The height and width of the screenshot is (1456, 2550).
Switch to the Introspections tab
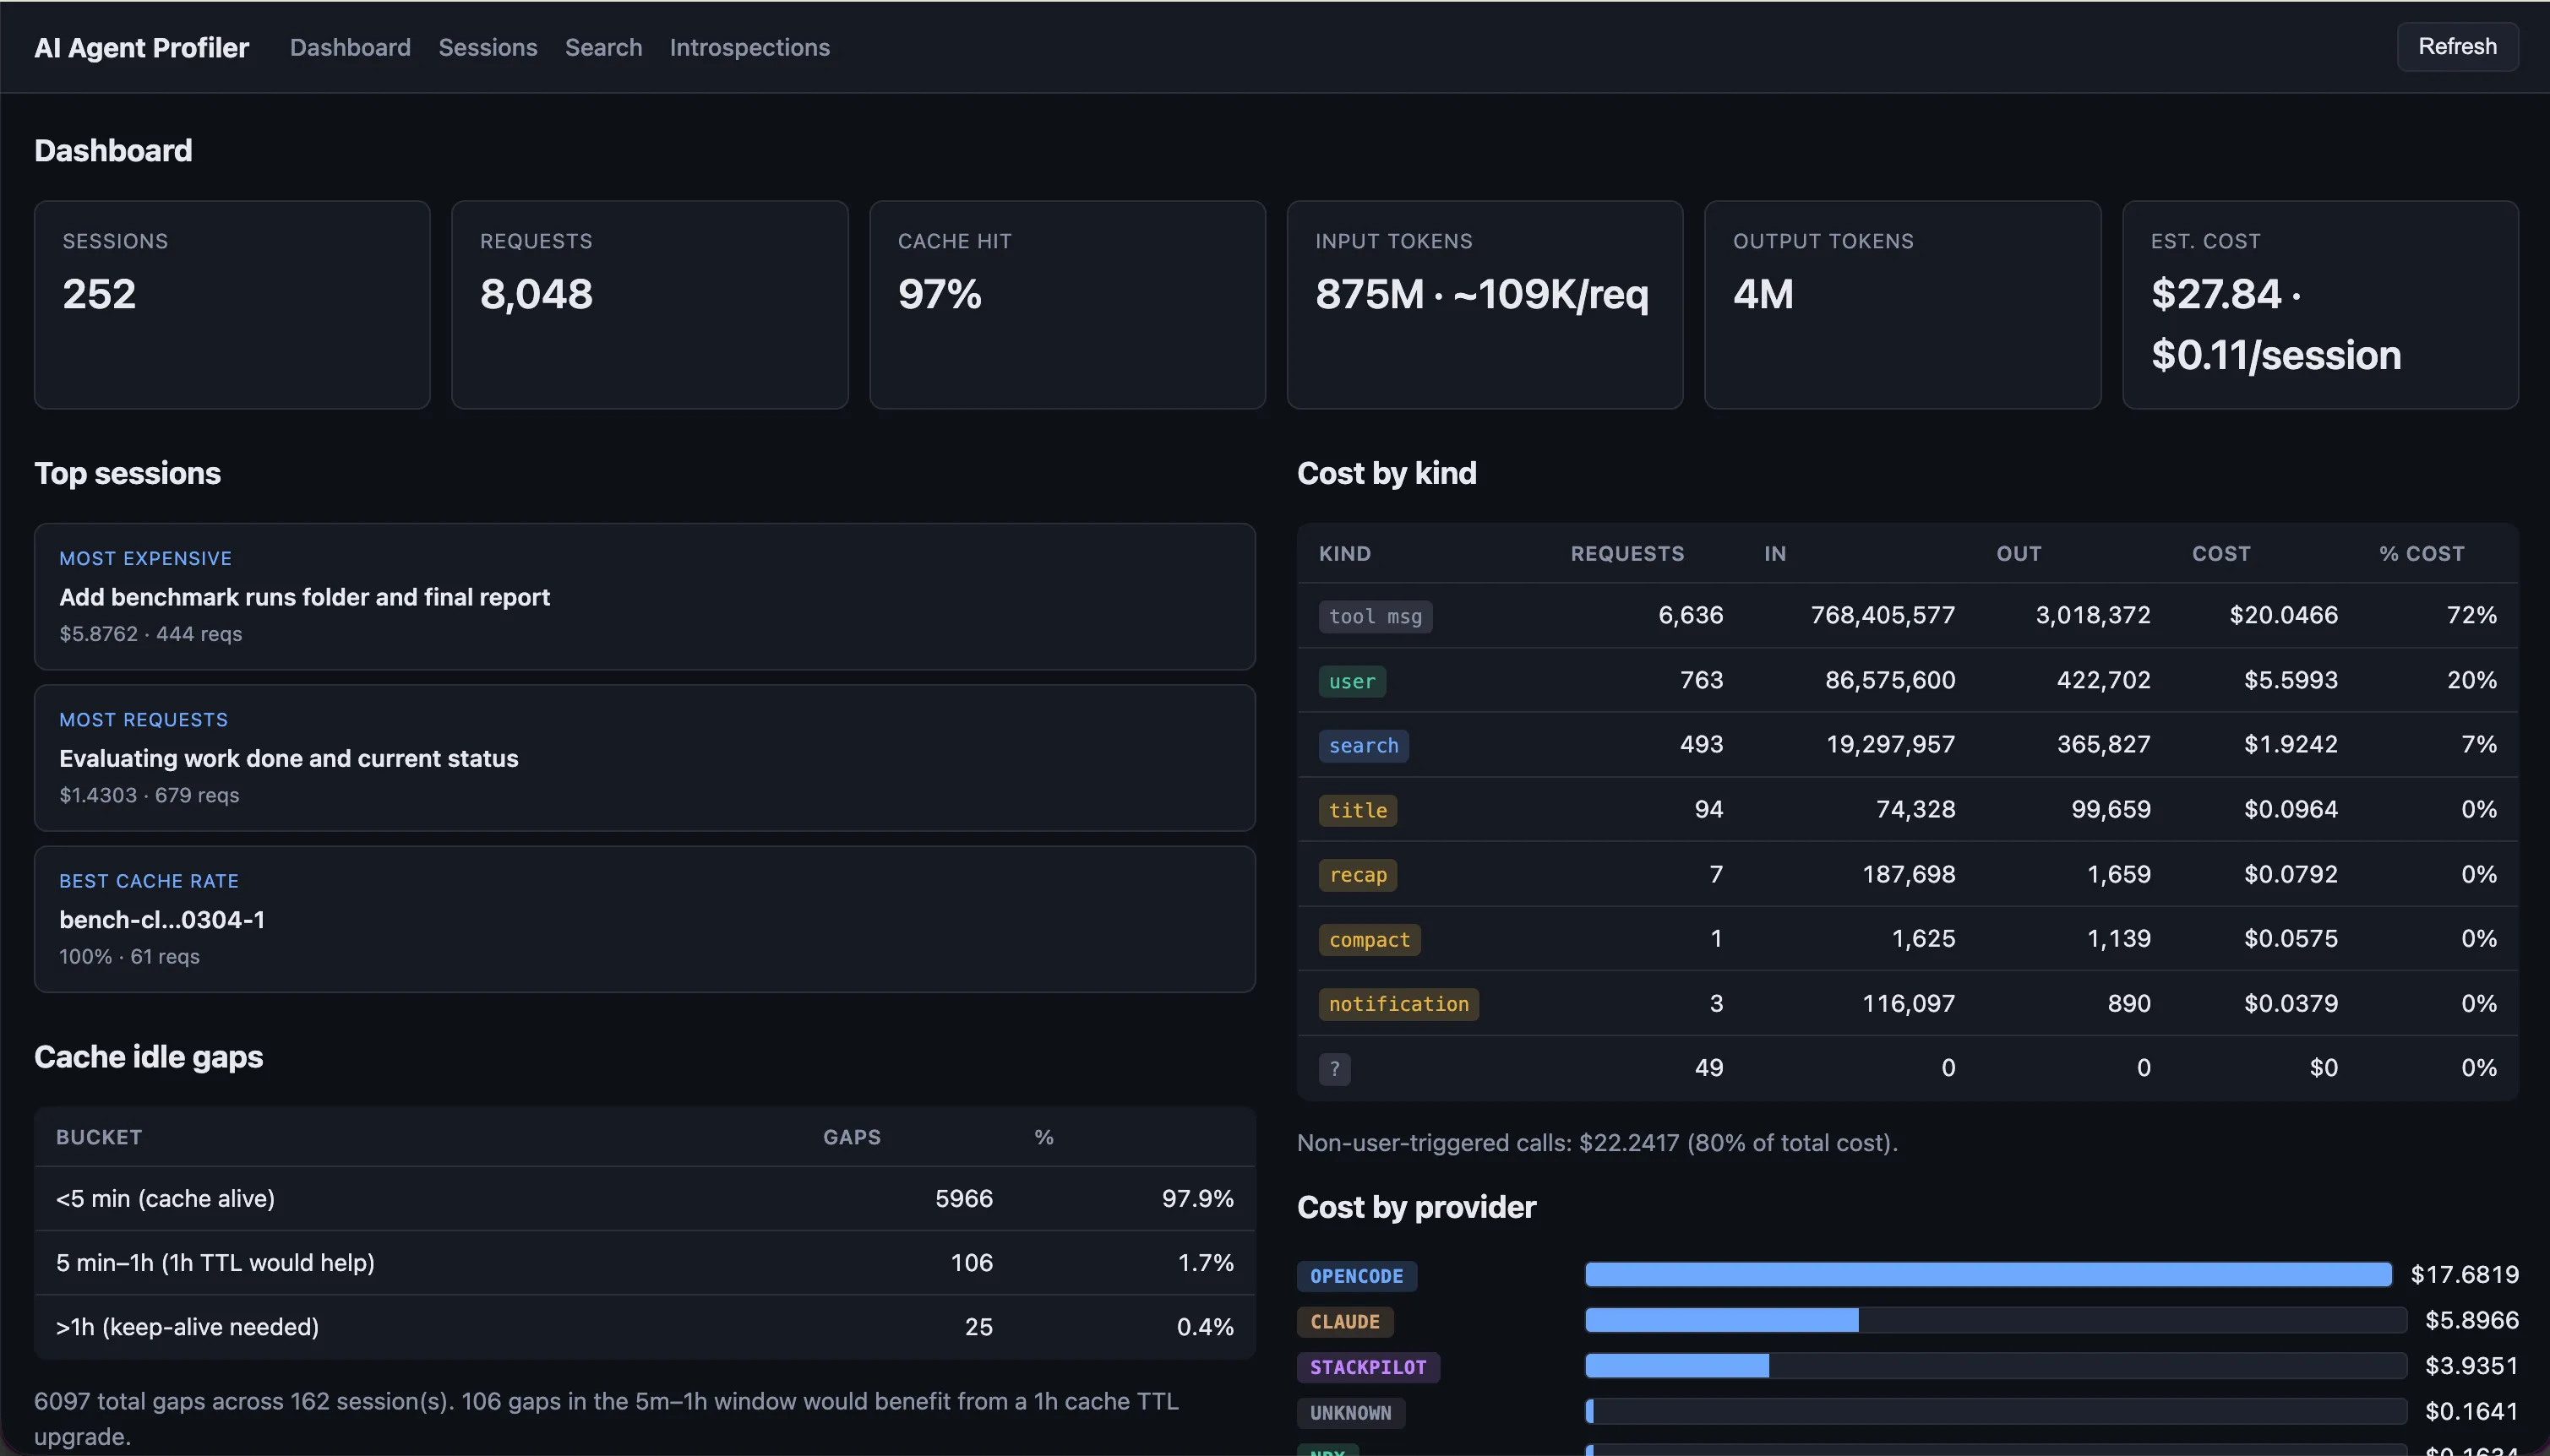pos(749,47)
